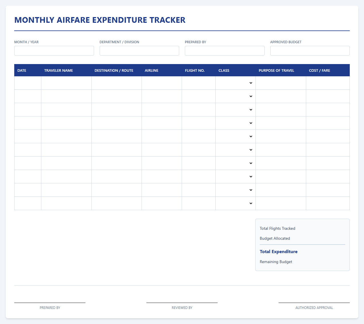Click the Total Flights Tracked label
Image resolution: width=364 pixels, height=324 pixels.
click(277, 228)
